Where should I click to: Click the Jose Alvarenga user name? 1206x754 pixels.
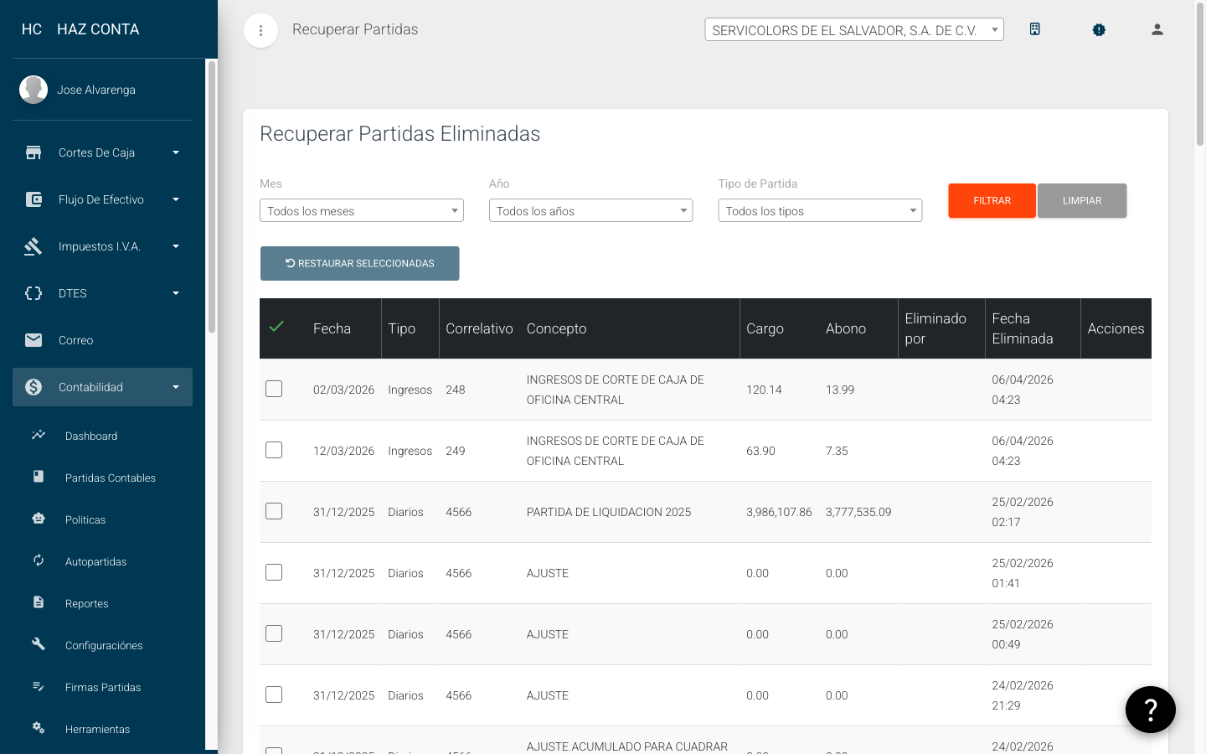(x=96, y=90)
